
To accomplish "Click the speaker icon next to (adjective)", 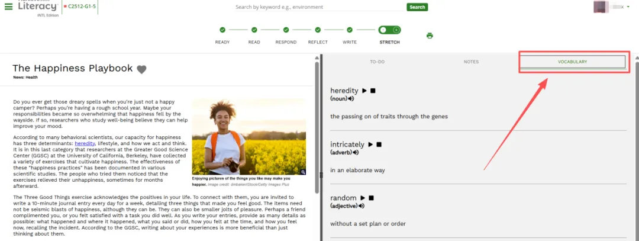I will click(362, 206).
